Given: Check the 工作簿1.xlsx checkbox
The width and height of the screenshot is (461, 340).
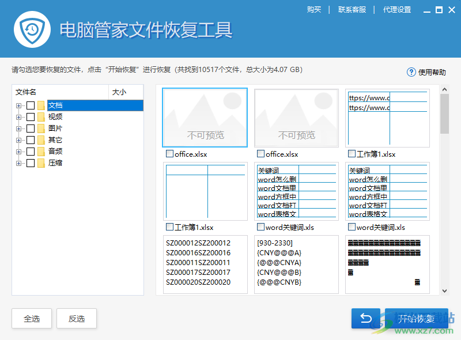Looking at the screenshot, I should [352, 154].
